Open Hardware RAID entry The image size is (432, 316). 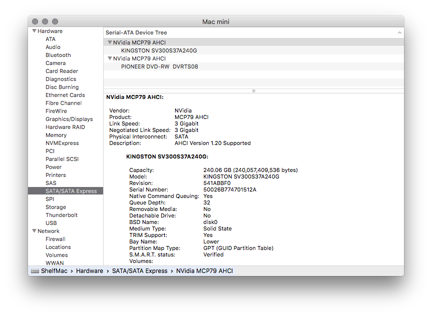[65, 127]
